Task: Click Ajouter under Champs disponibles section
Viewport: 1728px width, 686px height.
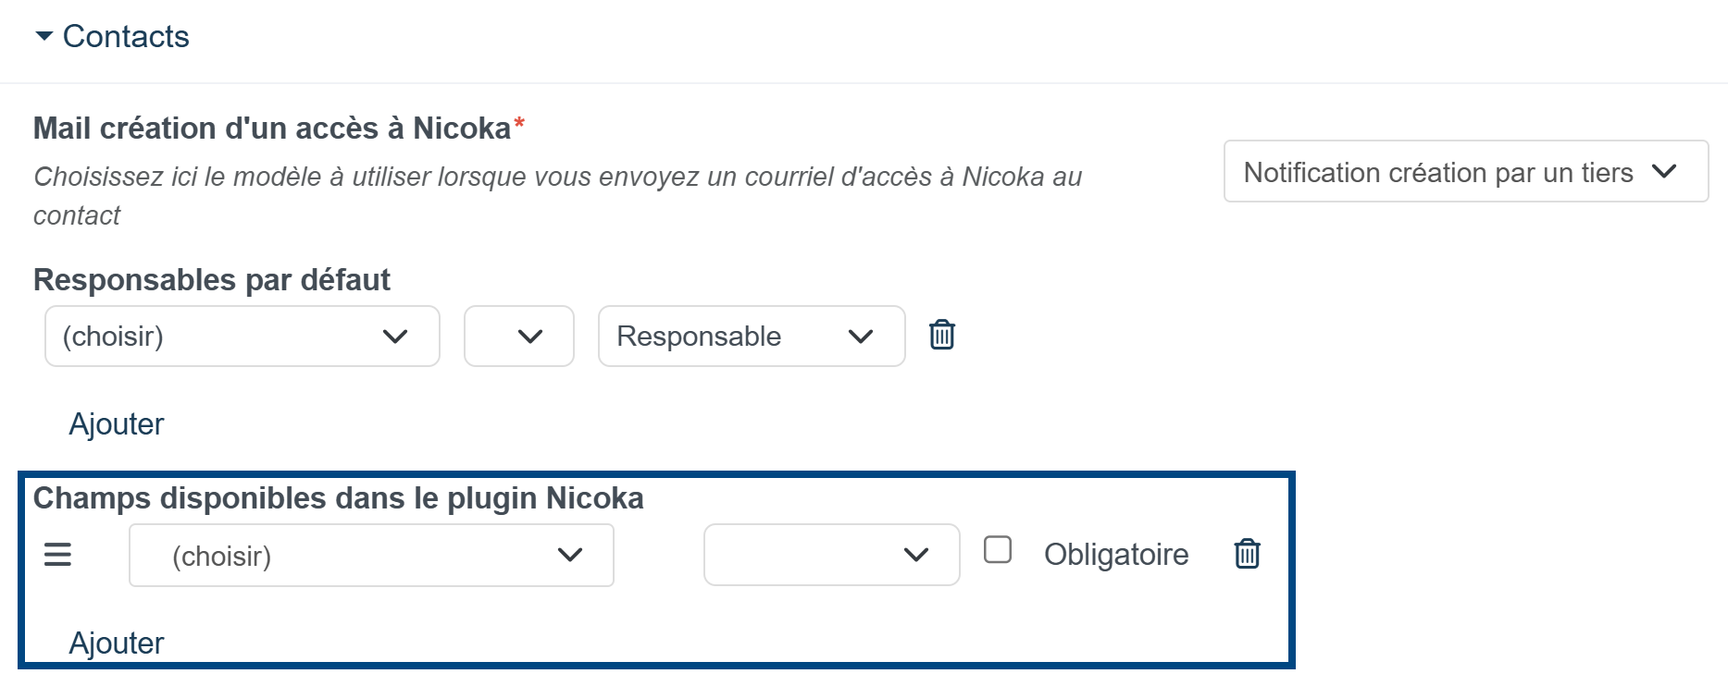Action: click(117, 643)
